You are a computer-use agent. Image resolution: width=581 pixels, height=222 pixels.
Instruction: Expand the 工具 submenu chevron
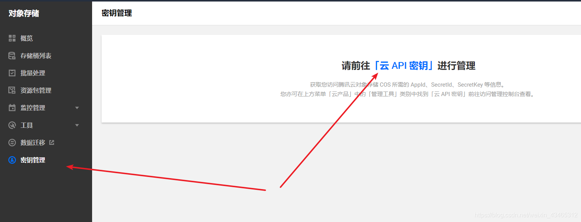click(77, 125)
